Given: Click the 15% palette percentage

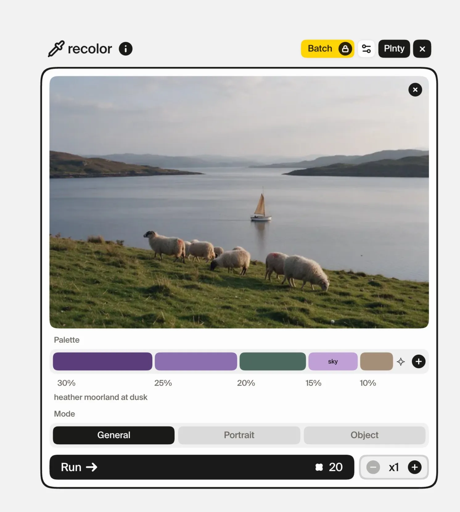Looking at the screenshot, I should (313, 383).
